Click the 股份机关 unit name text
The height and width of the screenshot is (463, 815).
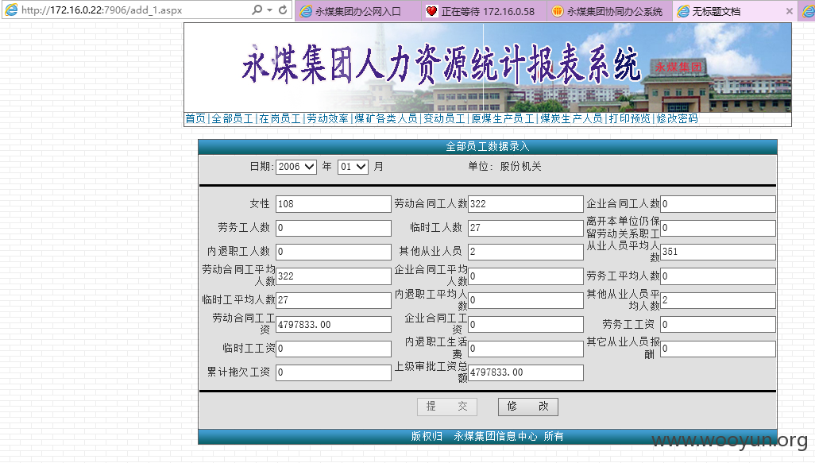coord(521,166)
